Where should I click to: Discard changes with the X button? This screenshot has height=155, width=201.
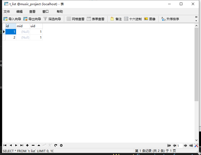[x=50, y=145]
